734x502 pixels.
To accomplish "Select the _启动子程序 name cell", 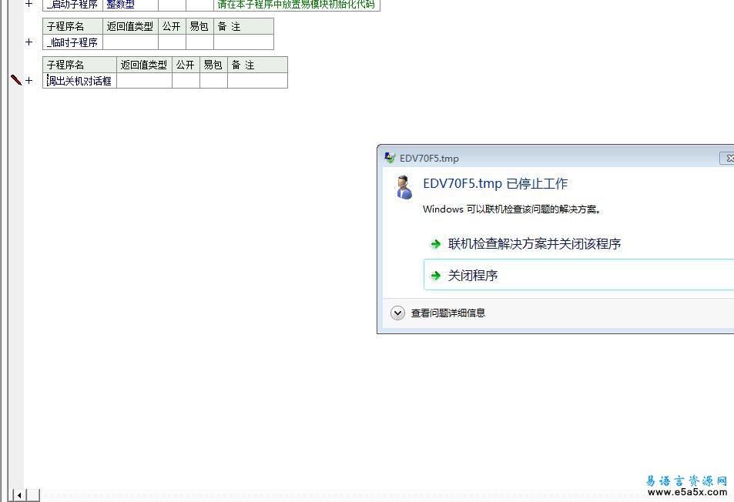I will [72, 5].
